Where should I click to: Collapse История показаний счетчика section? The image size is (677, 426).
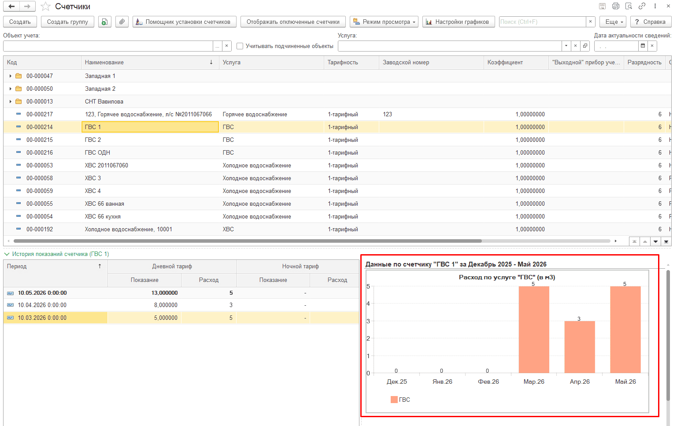click(x=7, y=254)
